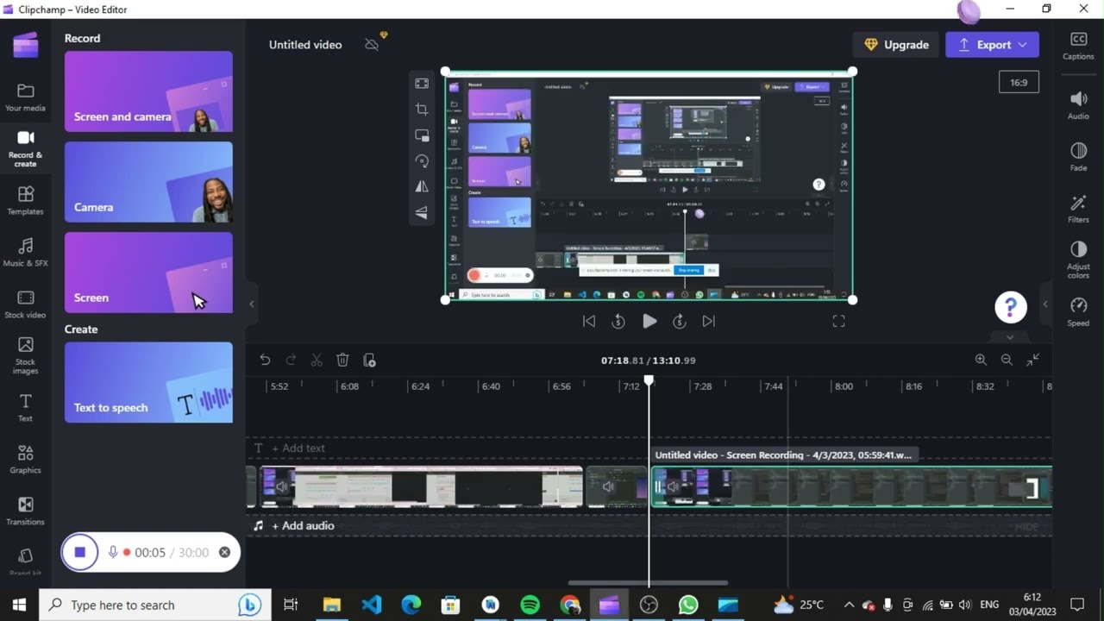
Task: Open the Audio properties panel
Action: 1078,106
